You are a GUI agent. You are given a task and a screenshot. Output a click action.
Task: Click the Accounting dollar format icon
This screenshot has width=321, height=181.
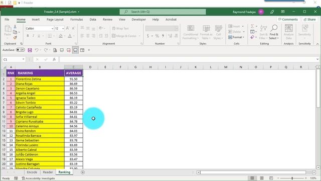(x=148, y=36)
